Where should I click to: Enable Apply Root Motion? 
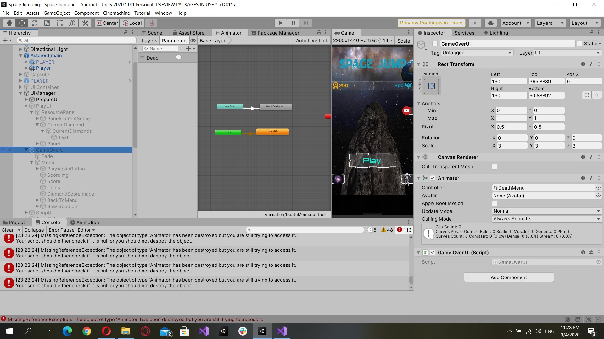(x=495, y=203)
